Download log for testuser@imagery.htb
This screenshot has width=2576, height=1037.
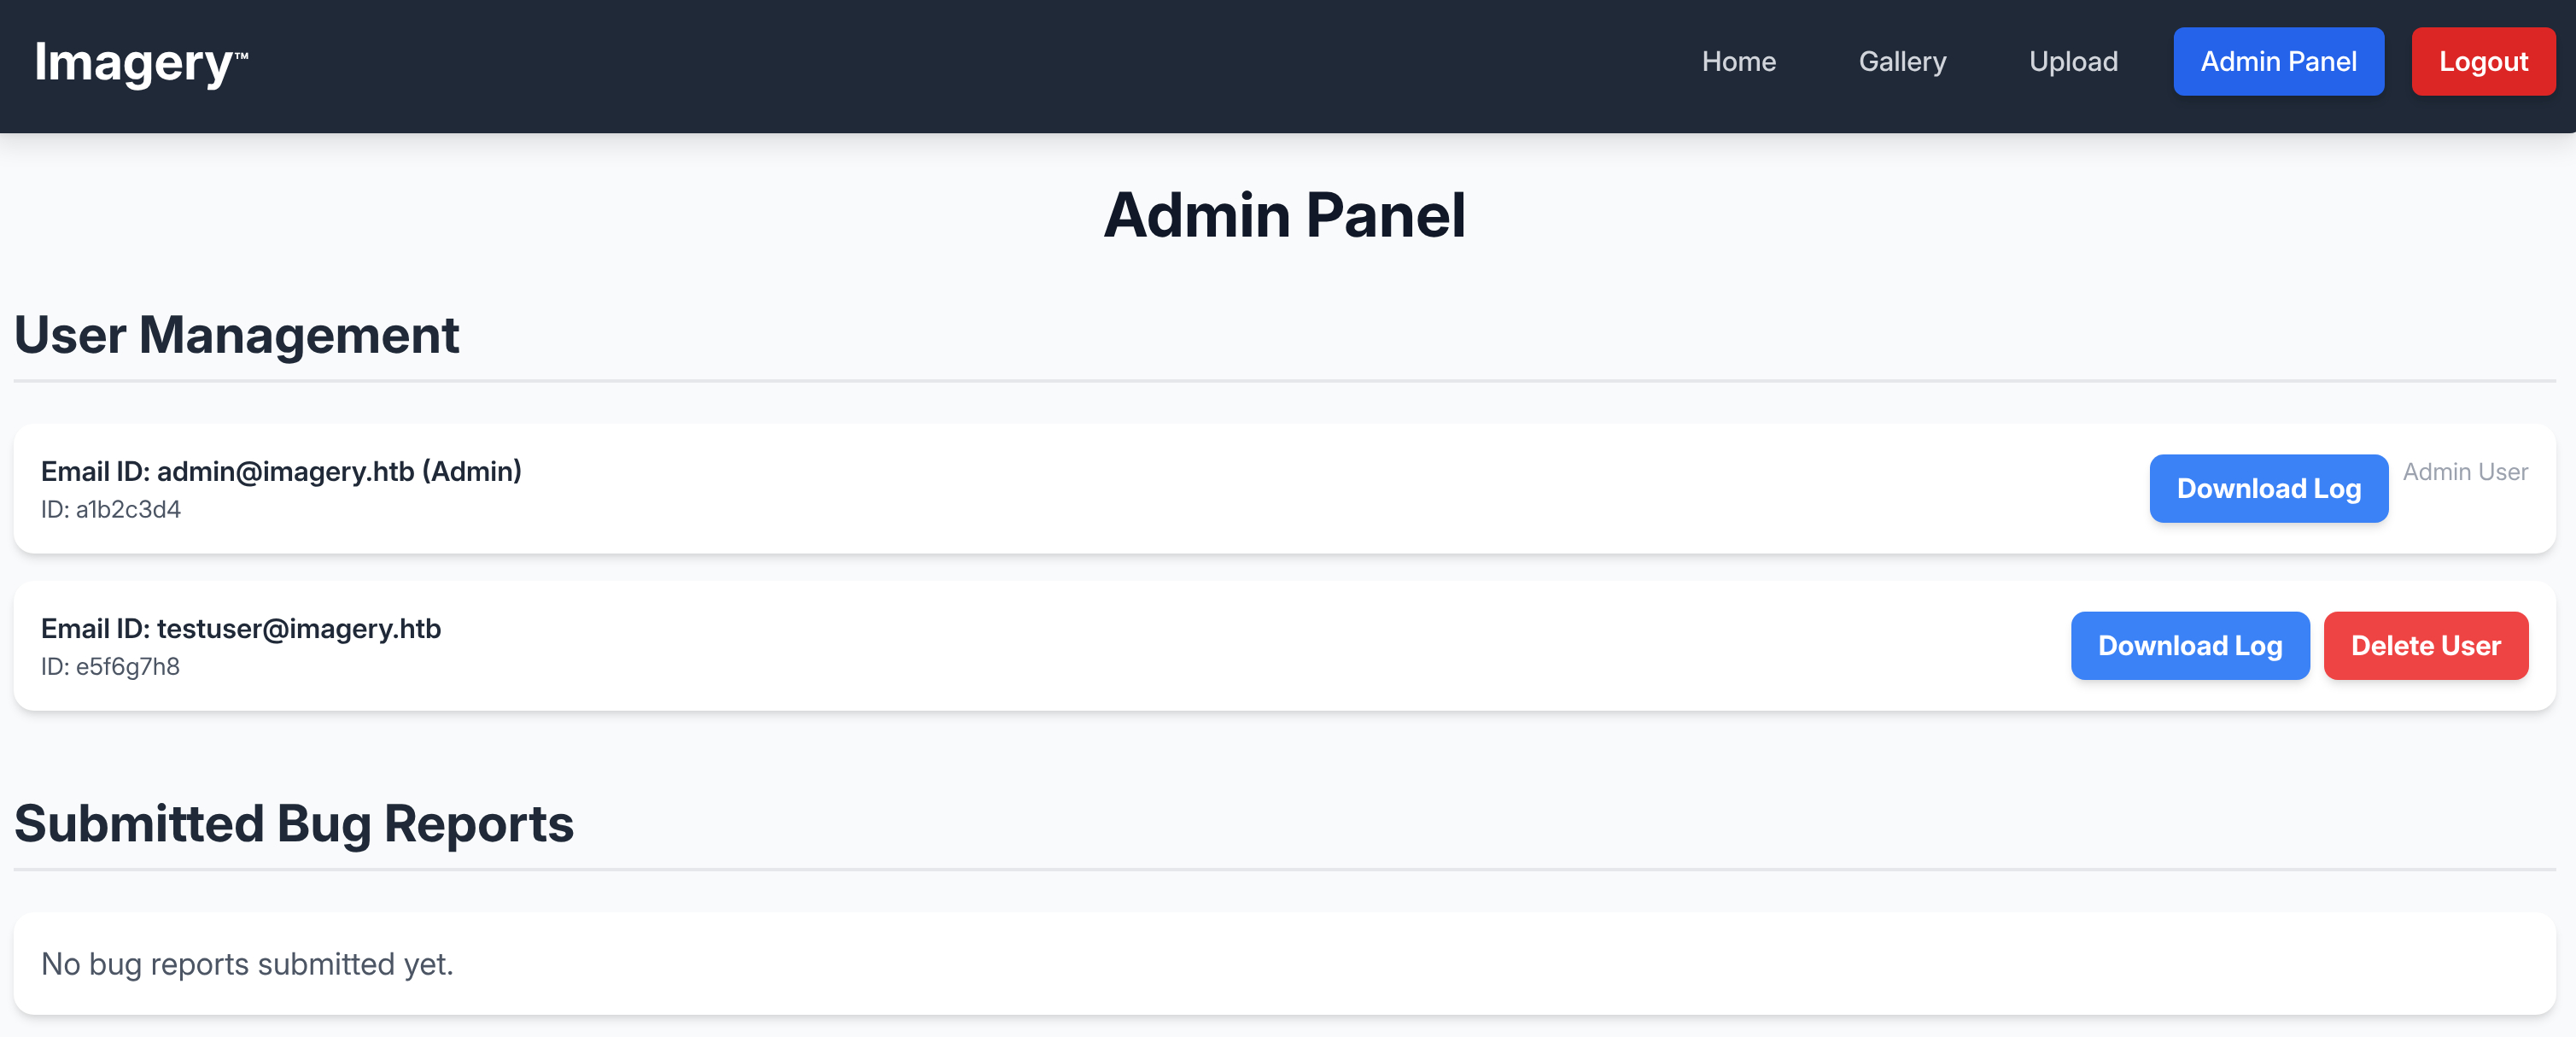coord(2189,646)
